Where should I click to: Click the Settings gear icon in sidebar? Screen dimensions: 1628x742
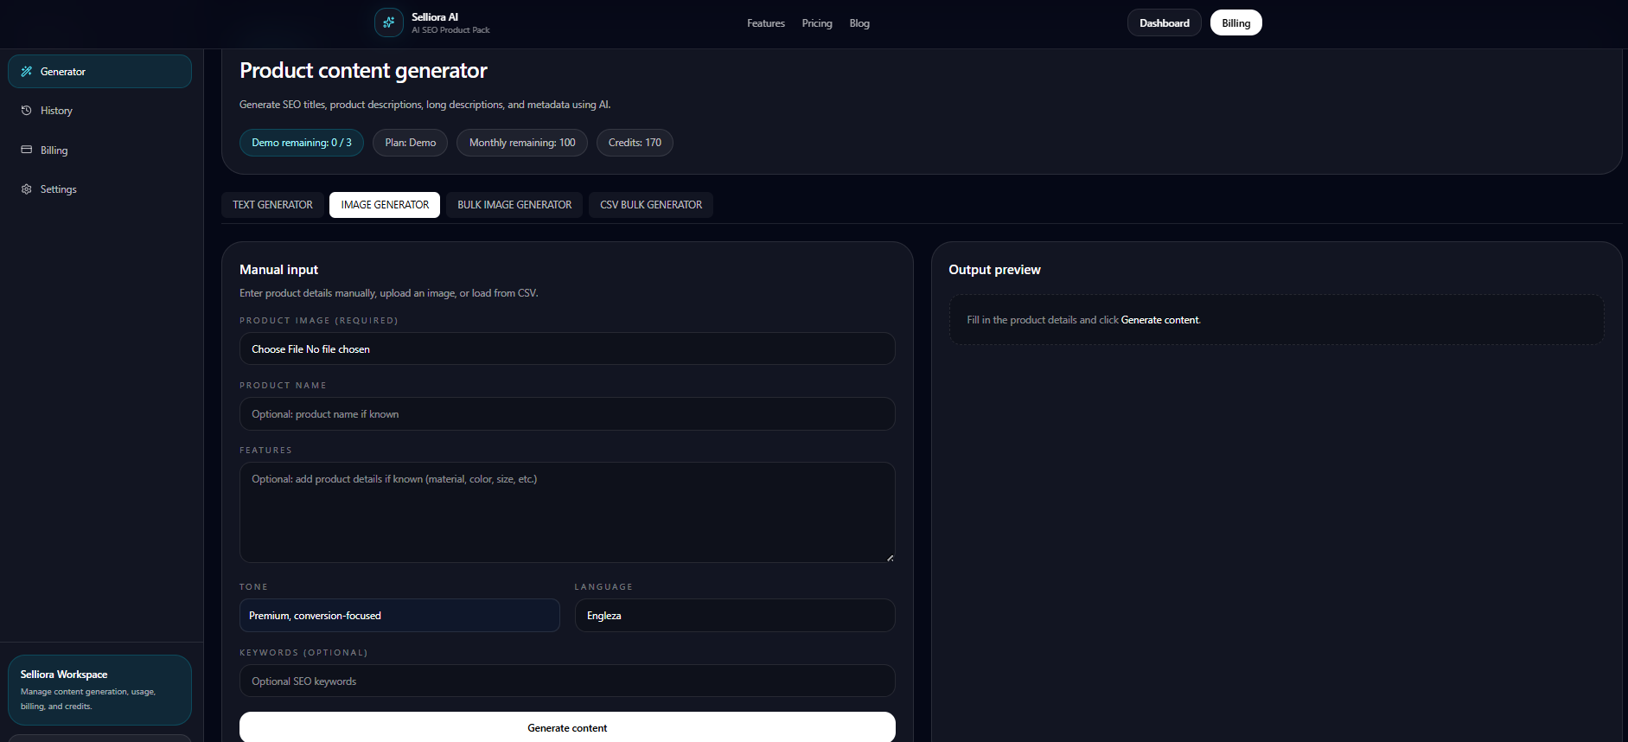pos(27,189)
